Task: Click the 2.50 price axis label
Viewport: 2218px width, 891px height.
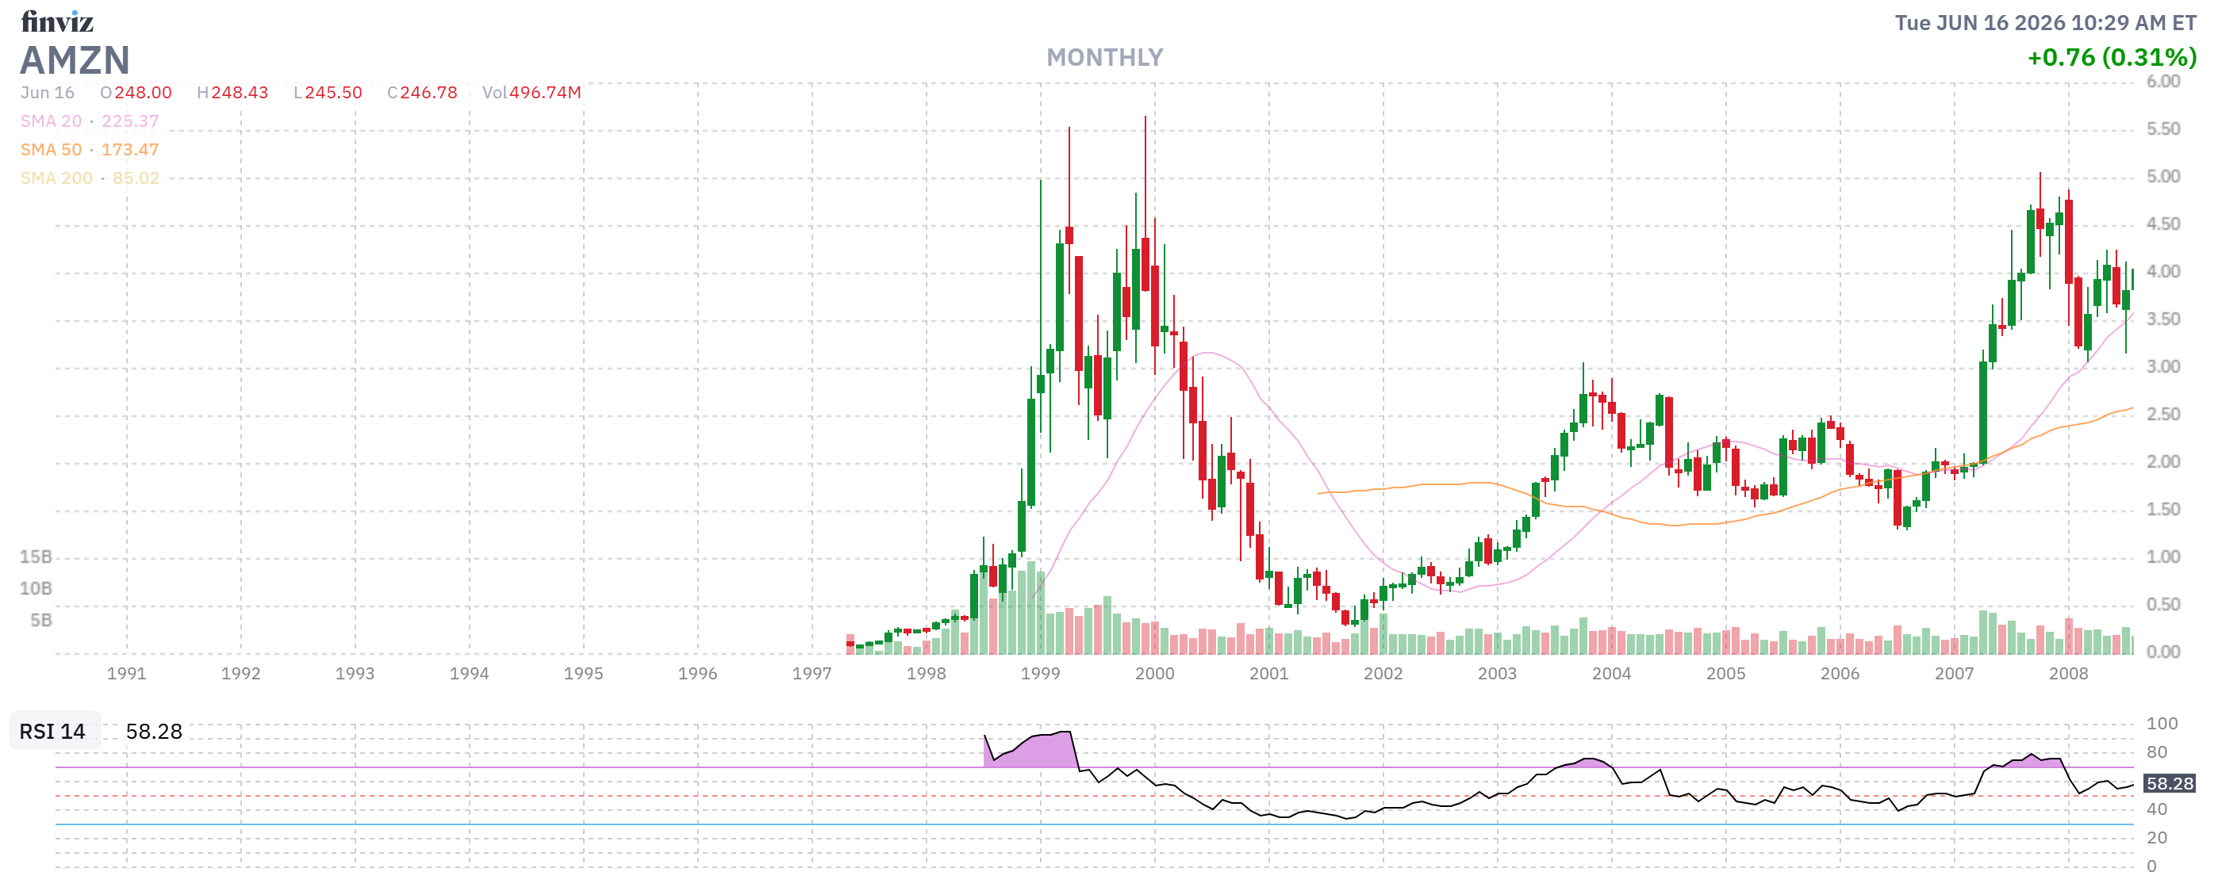Action: click(2163, 415)
